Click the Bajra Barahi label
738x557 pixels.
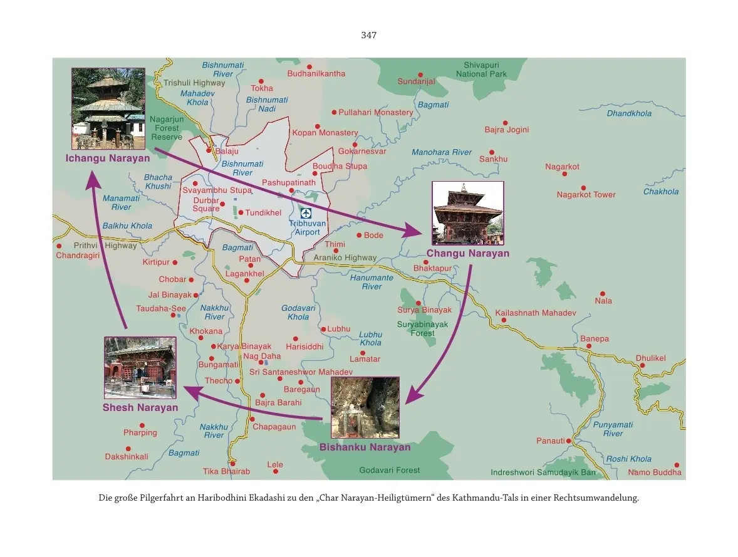278,403
